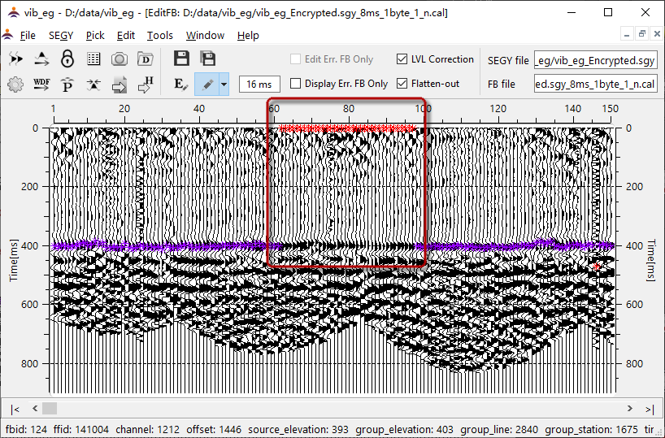Click 'channel: 1212' in status bar
The image size is (665, 438).
tap(148, 430)
